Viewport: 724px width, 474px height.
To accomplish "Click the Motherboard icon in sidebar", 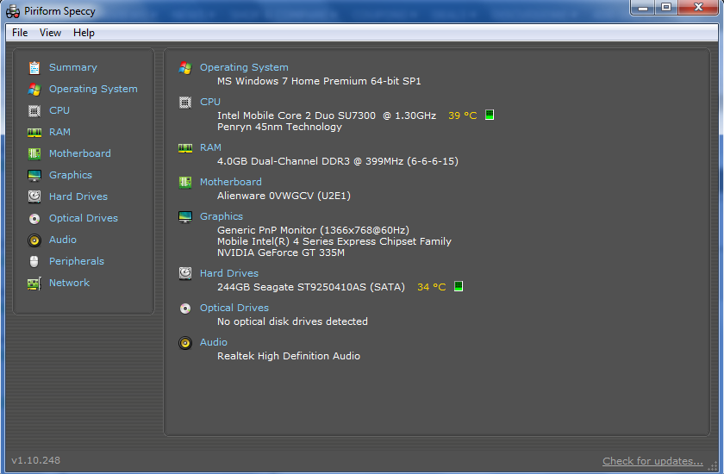I will pyautogui.click(x=34, y=153).
